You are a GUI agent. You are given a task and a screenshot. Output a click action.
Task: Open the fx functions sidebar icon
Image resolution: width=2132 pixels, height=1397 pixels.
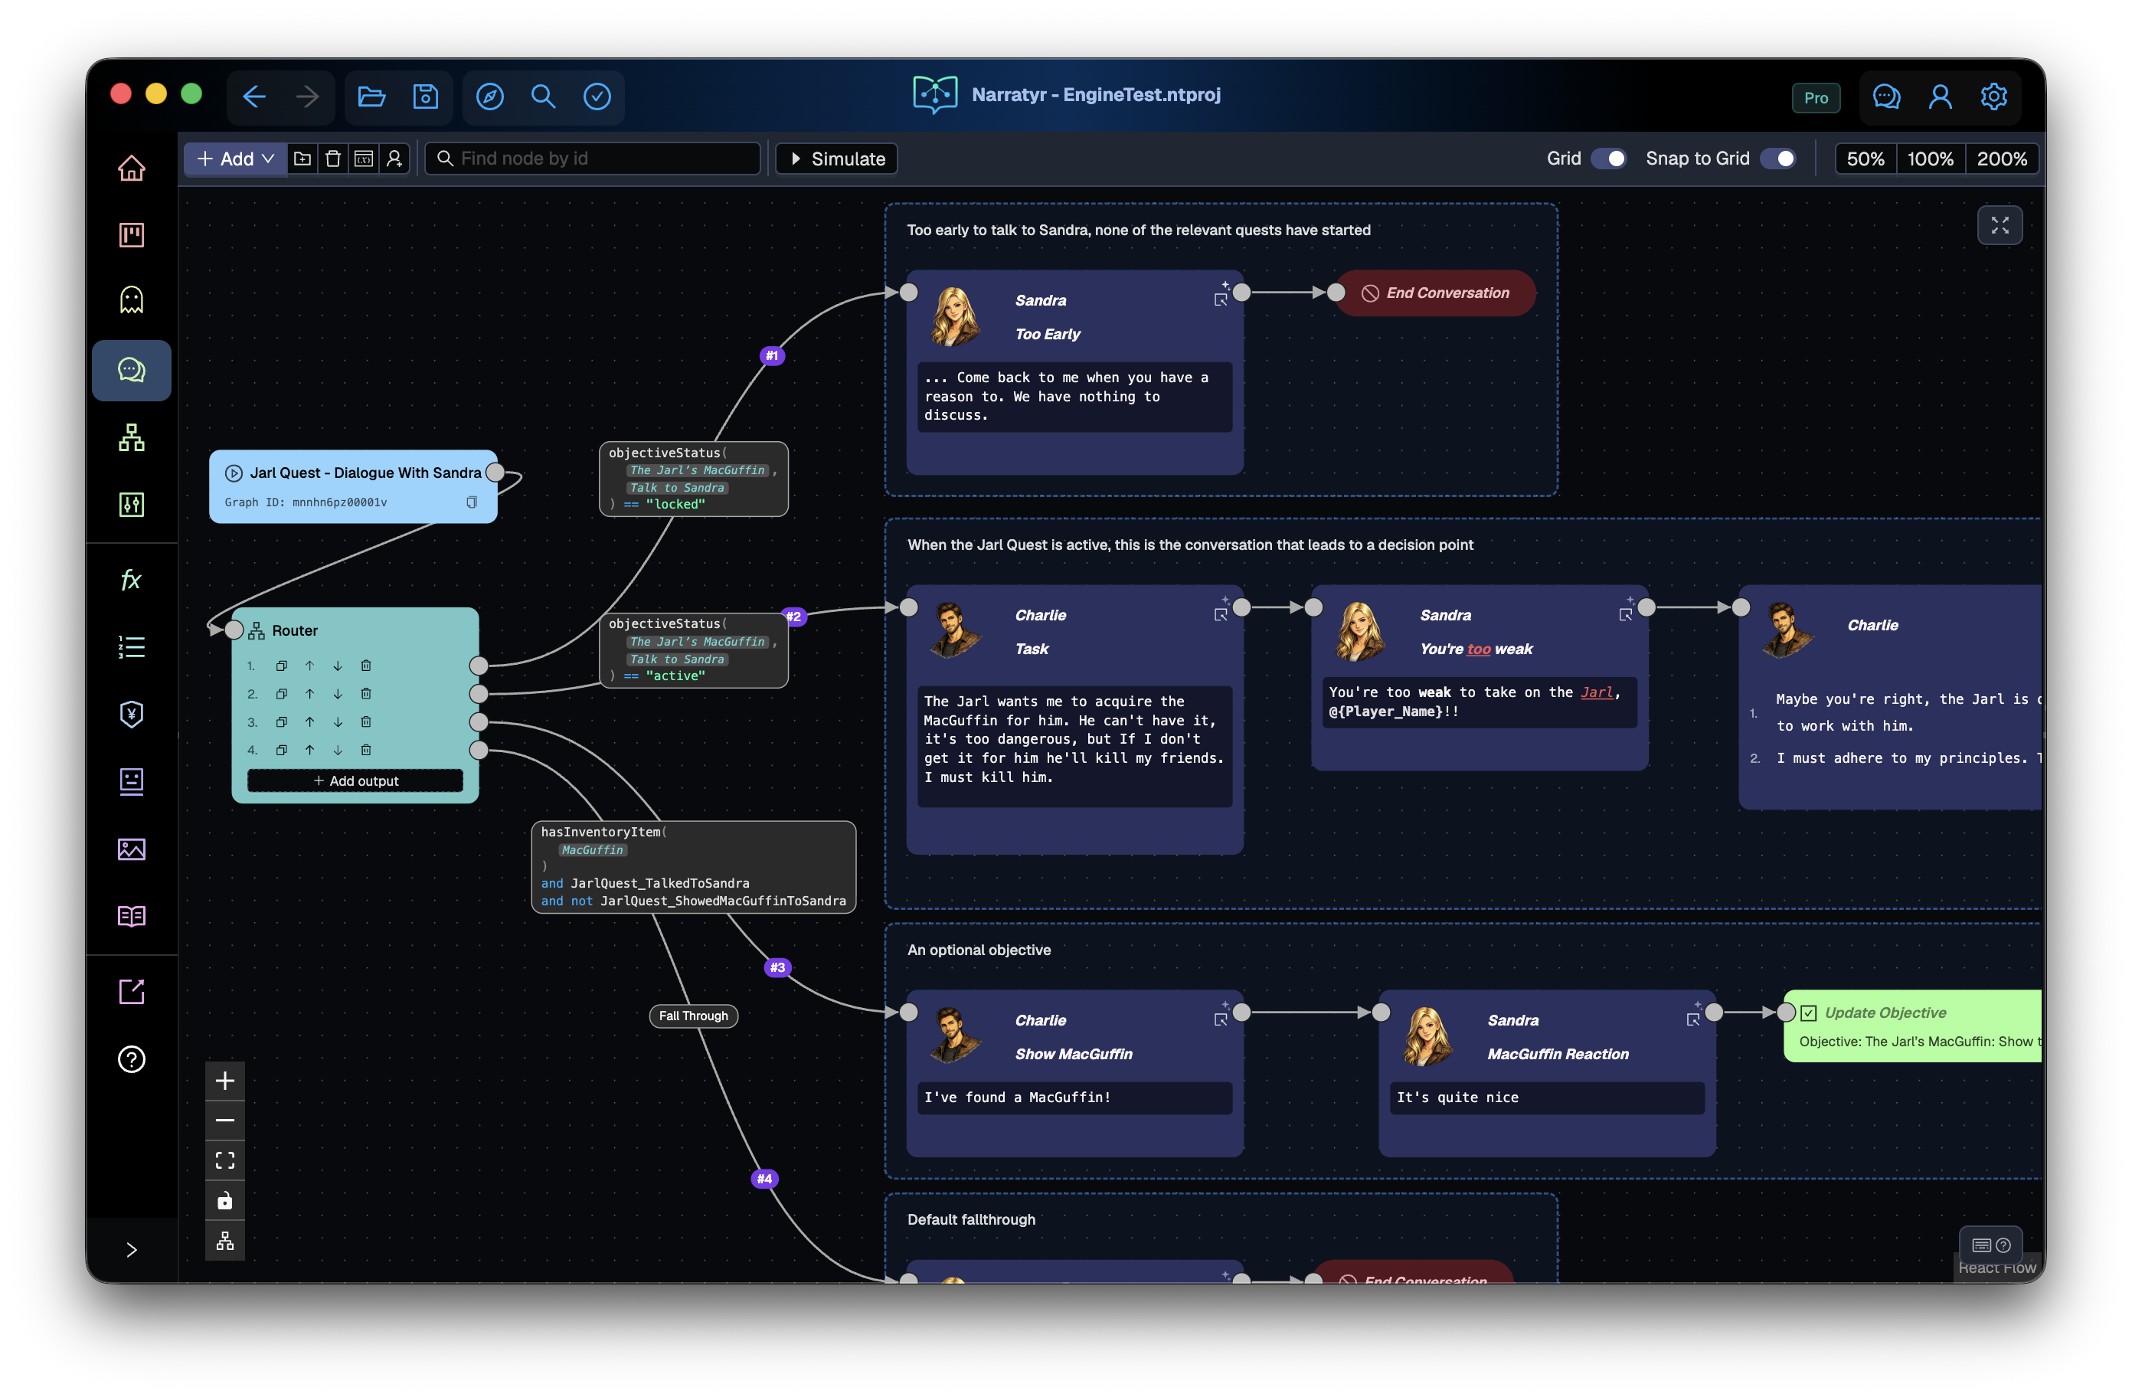click(132, 580)
